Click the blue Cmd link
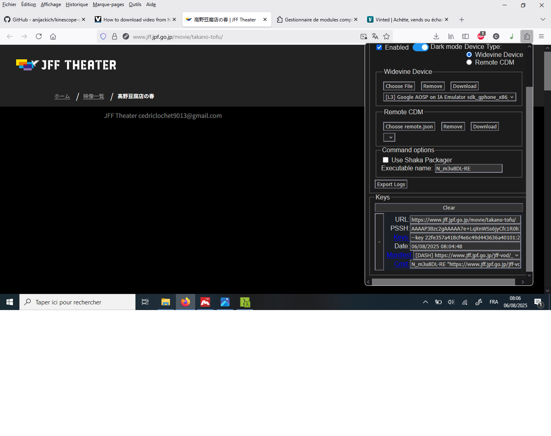The height and width of the screenshot is (436, 551). tap(401, 264)
